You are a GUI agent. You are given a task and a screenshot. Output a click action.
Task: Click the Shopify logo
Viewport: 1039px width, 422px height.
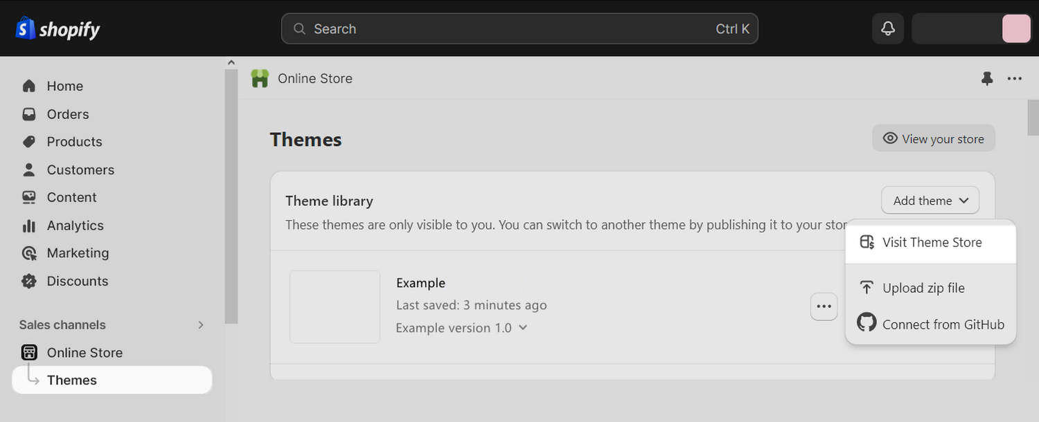click(x=57, y=28)
